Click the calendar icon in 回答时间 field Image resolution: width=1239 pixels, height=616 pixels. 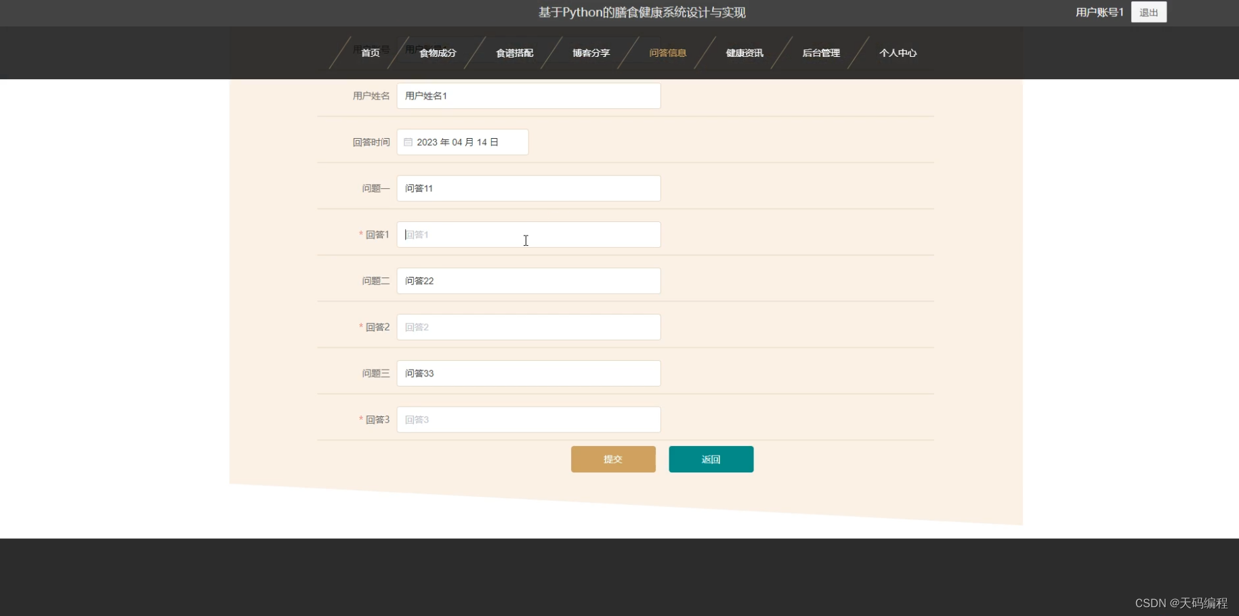tap(408, 142)
